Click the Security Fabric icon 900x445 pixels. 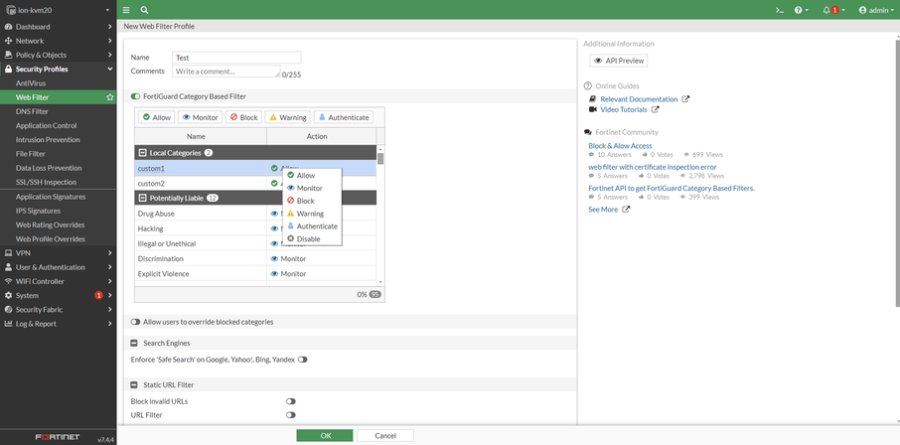[x=8, y=310]
